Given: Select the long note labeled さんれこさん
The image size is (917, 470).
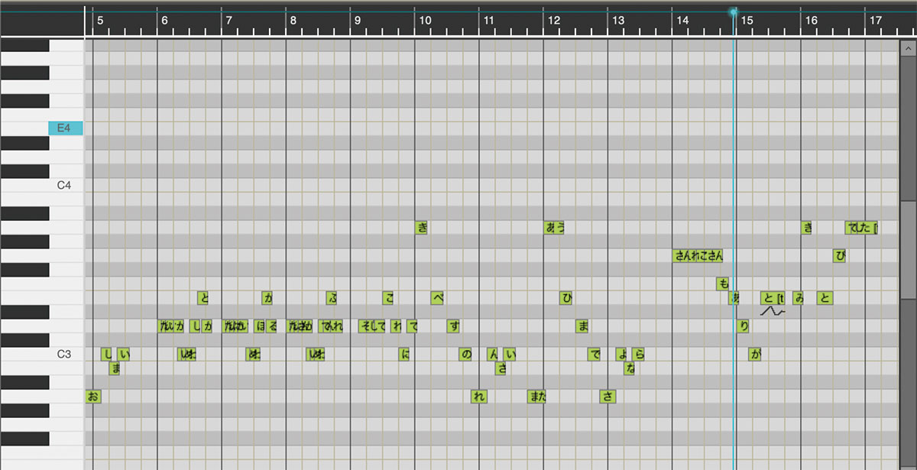Looking at the screenshot, I should tap(698, 255).
